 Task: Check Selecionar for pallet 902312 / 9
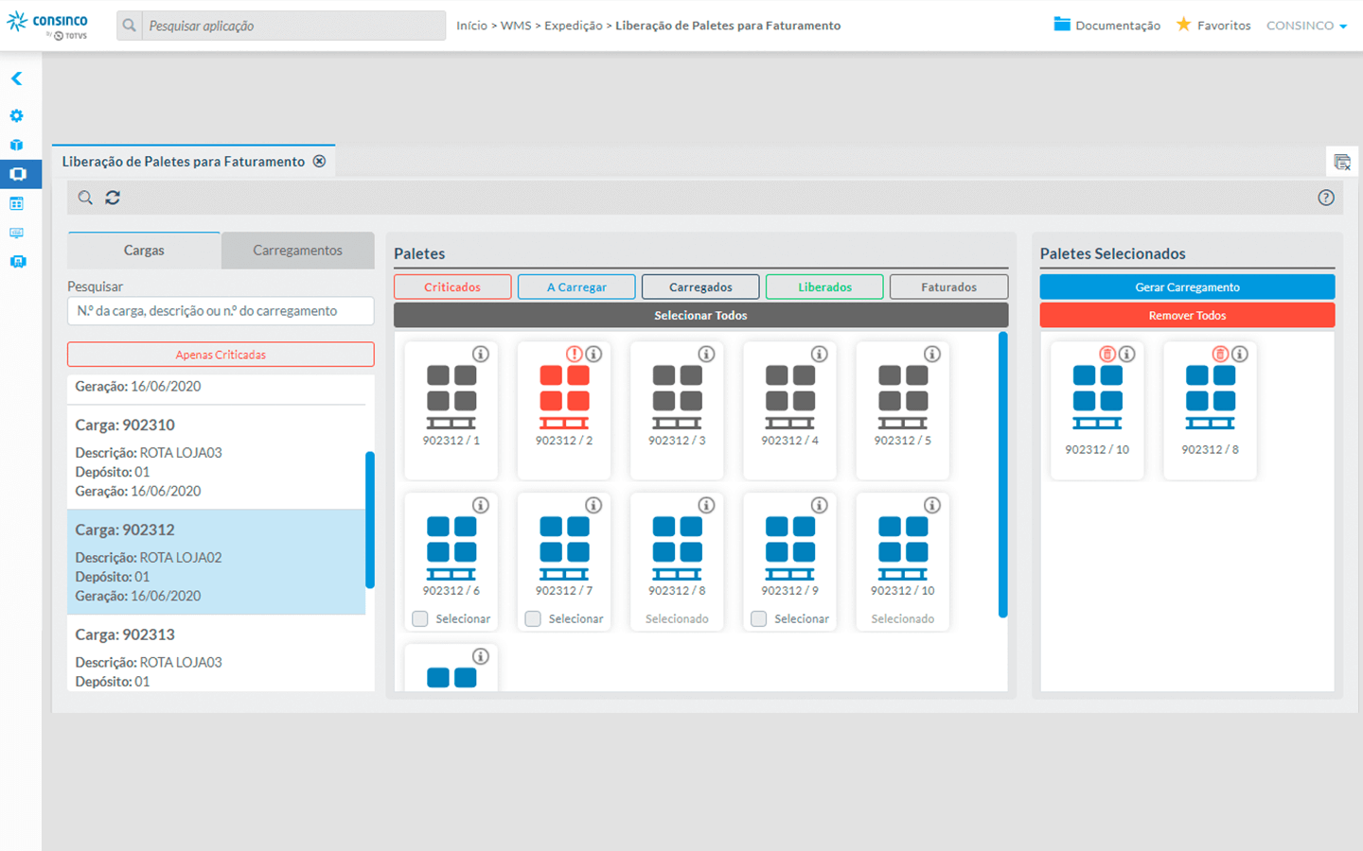pos(759,618)
